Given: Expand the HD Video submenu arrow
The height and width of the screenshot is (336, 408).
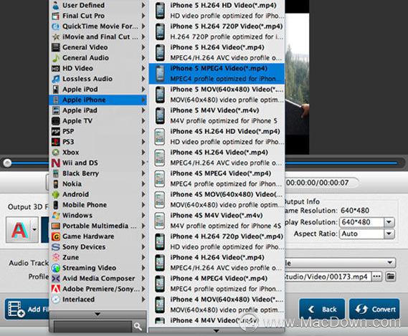Looking at the screenshot, I should coord(143,68).
